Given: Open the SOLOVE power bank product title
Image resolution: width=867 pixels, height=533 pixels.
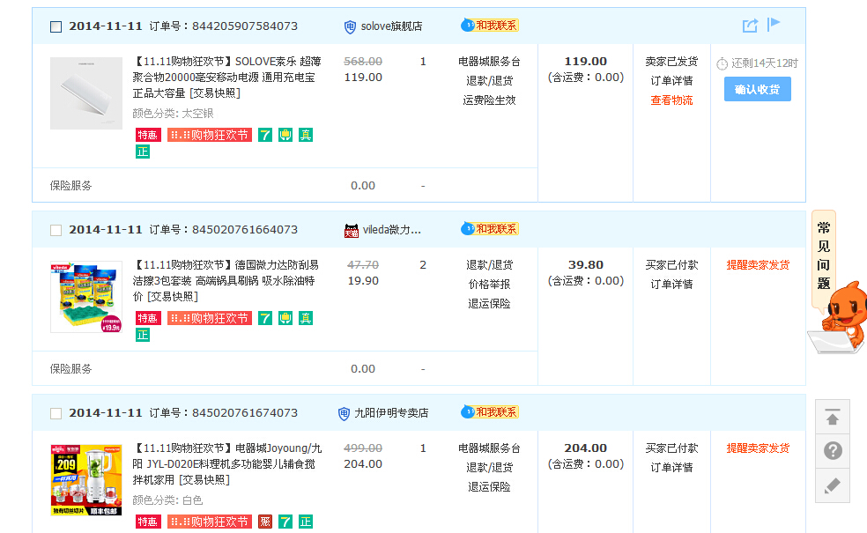Looking at the screenshot, I should 226,78.
